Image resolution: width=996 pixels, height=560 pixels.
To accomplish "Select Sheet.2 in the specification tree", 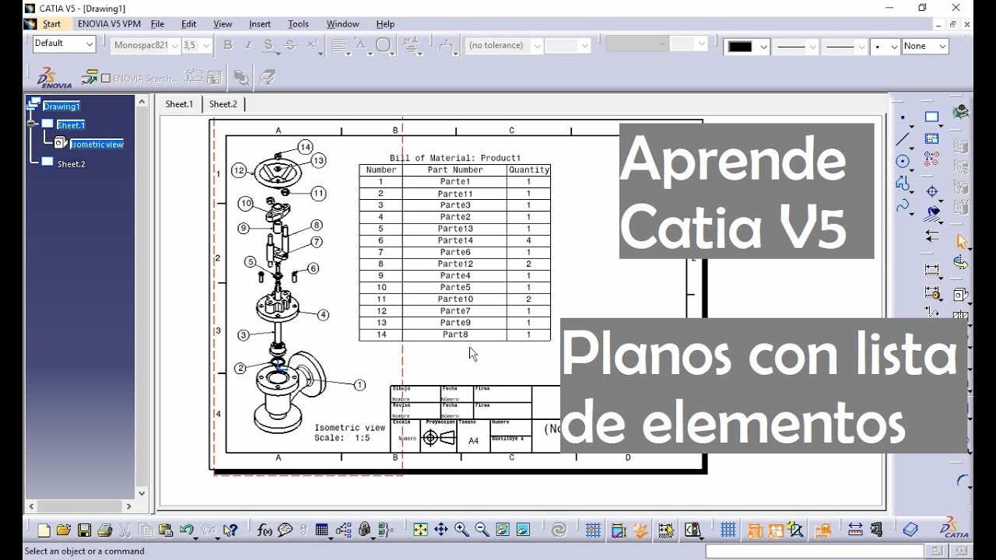I will [71, 164].
